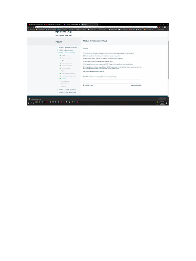Click the circle arrow icon beside Actividad anterior
This screenshot has width=196, height=261.
point(84,85)
